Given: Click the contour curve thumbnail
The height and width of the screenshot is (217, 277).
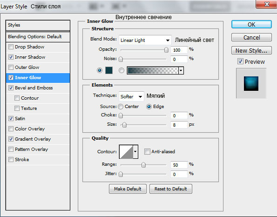Looking at the screenshot, I should click(126, 152).
